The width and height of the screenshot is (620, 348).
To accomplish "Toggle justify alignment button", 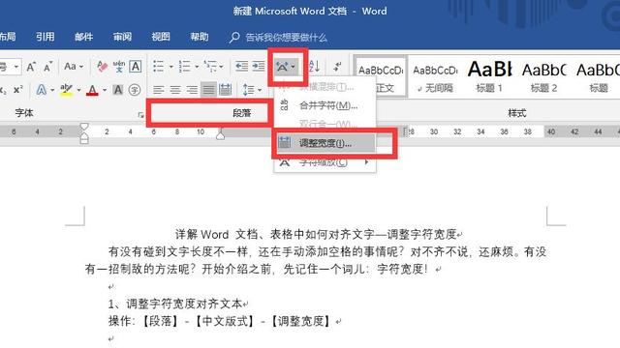I will click(208, 90).
